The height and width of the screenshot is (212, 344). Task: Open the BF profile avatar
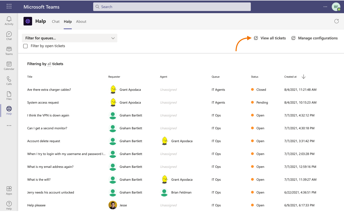(x=336, y=7)
